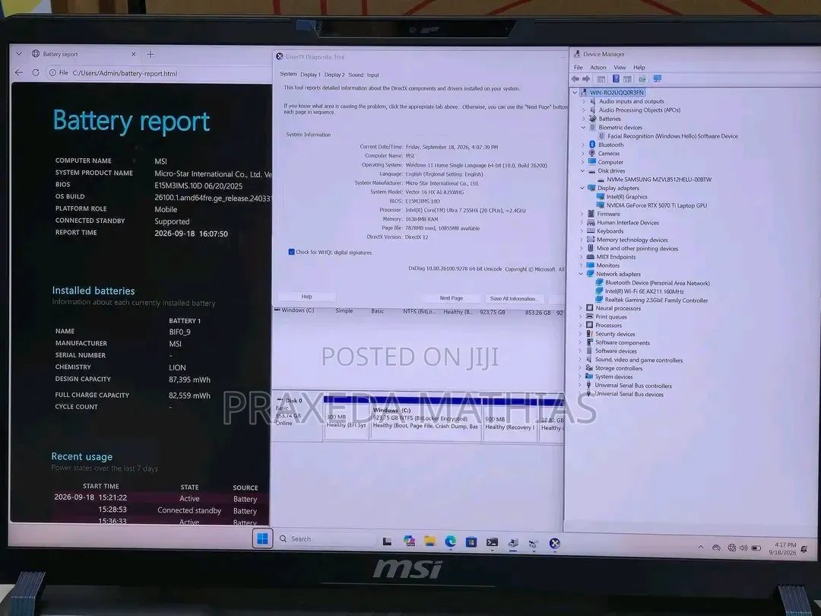Screen dimensions: 821x616
Task: Click Scan for hardware changes monitor icon
Action: click(657, 79)
